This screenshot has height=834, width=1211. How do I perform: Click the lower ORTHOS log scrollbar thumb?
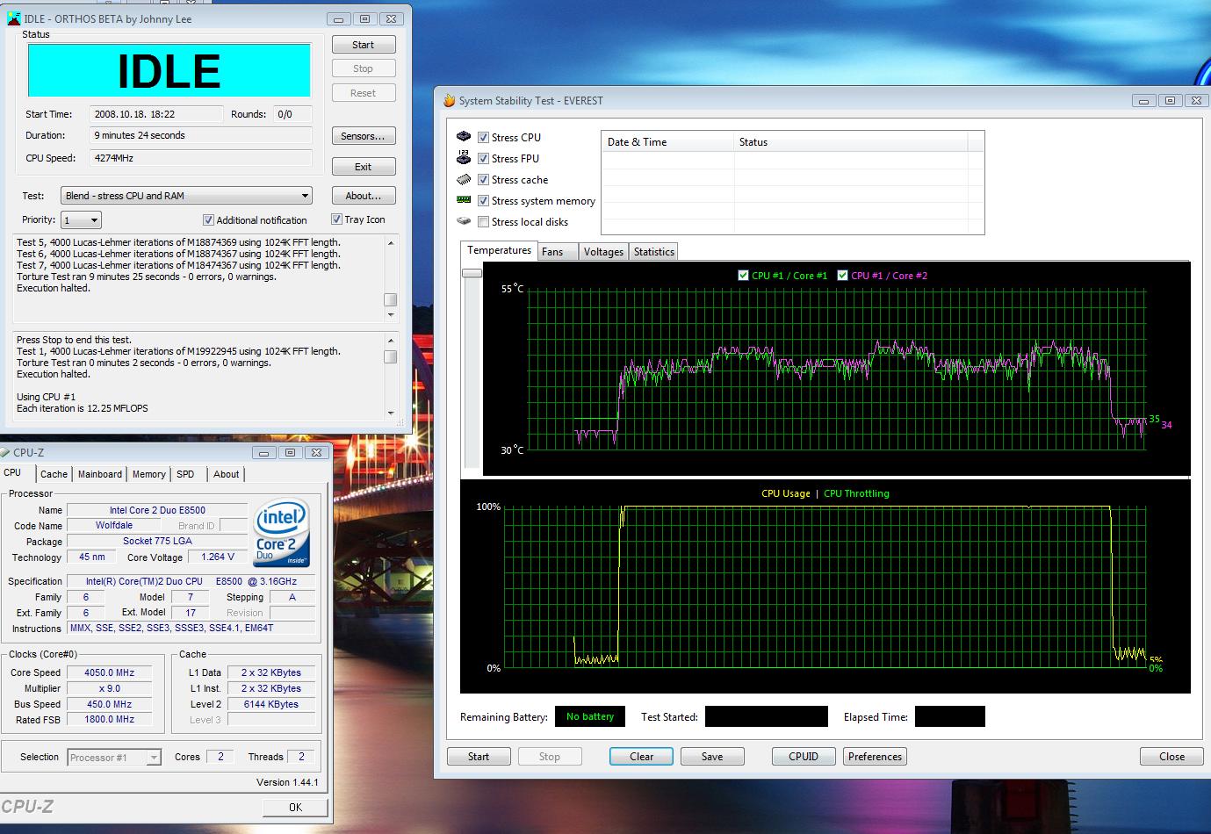(x=391, y=357)
